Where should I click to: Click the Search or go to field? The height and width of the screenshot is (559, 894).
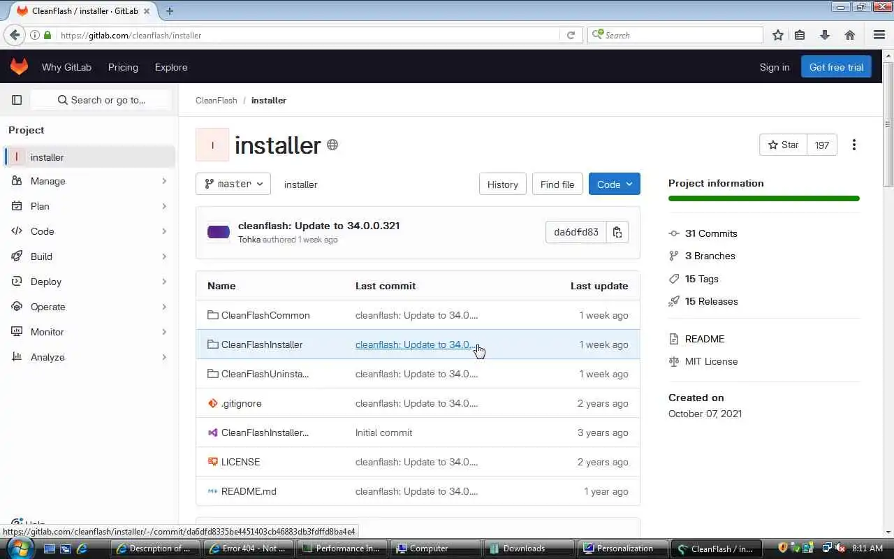[x=101, y=100]
